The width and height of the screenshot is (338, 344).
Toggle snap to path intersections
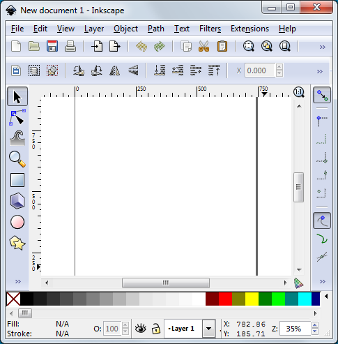click(x=322, y=257)
